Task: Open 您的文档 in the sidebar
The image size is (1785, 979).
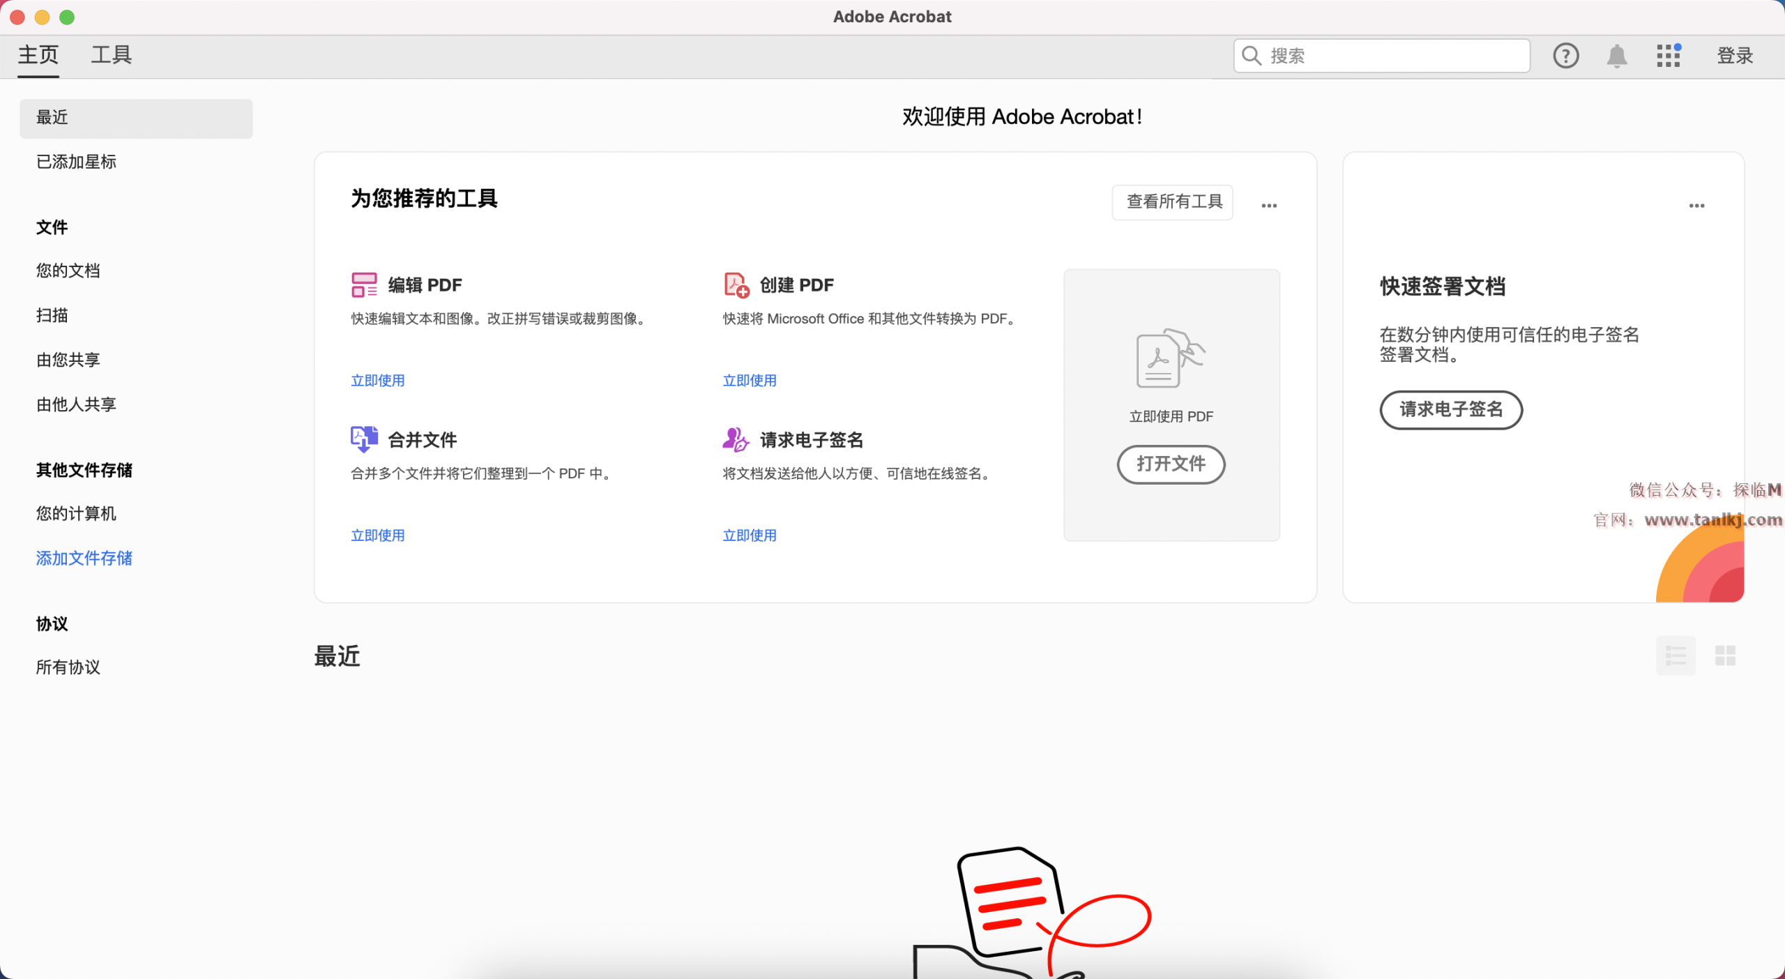Action: 68,271
